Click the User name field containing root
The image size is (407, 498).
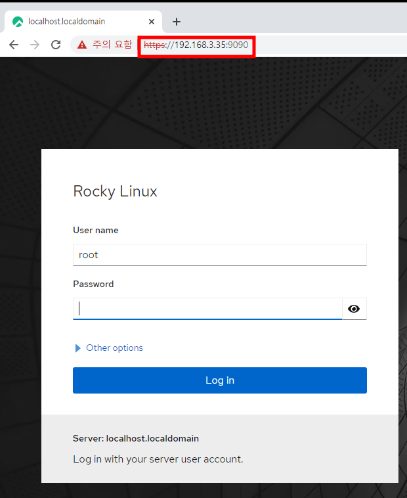pyautogui.click(x=220, y=255)
